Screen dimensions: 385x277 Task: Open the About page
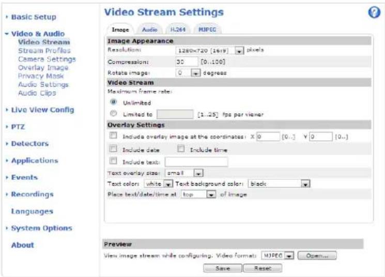[x=23, y=245]
